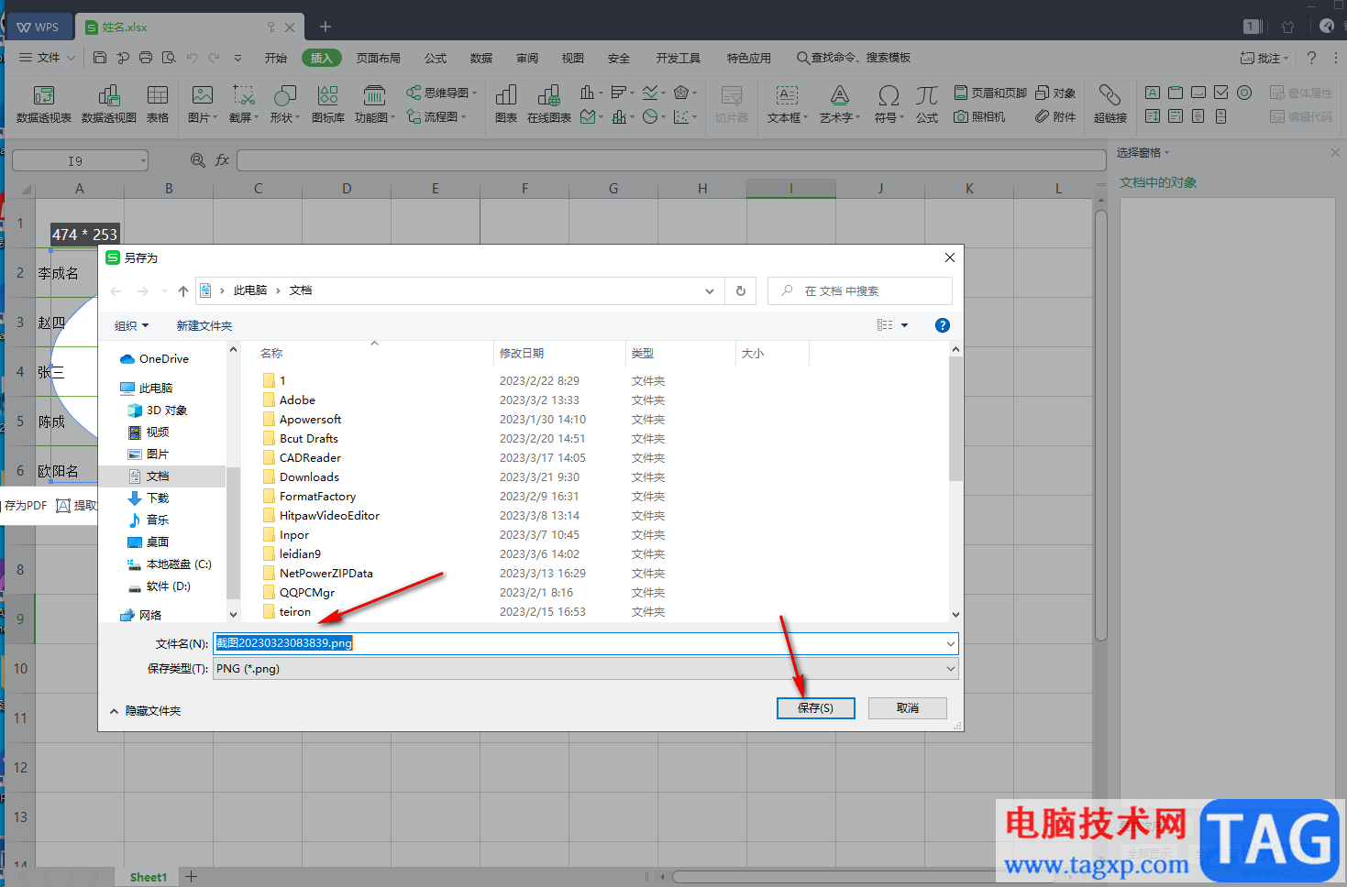Click the fx insert function icon

point(222,160)
